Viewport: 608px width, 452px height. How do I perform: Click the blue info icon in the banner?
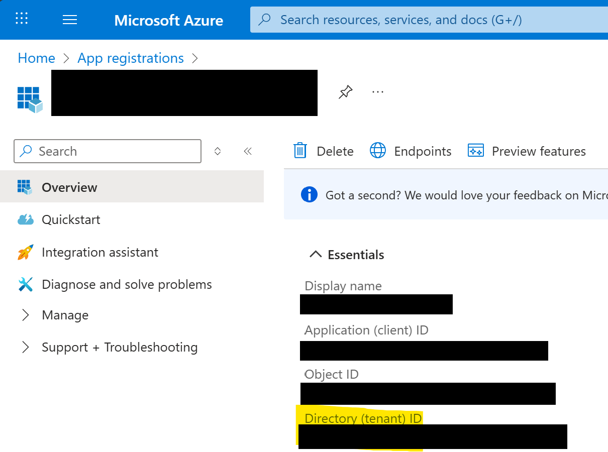(x=309, y=195)
